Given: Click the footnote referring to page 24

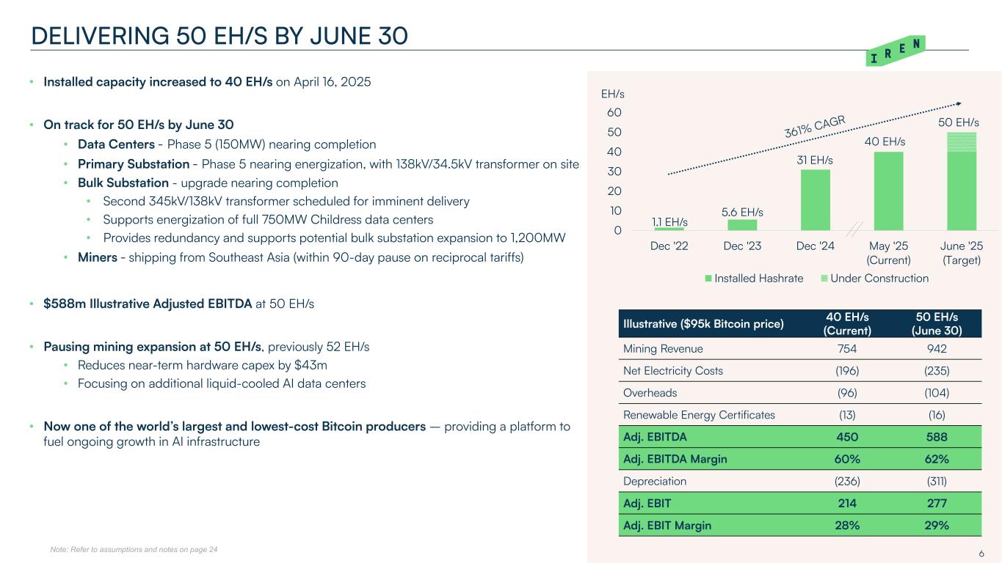Looking at the screenshot, I should [134, 549].
